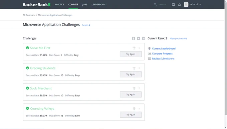Click green check next to Solve Me First
Image resolution: width=227 pixels, height=129 pixels.
click(27, 48)
